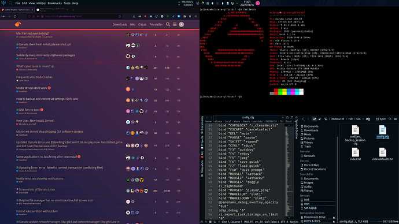Open Network in Dolphin sidebar
399x224 pixels.
pyautogui.click(x=308, y=156)
